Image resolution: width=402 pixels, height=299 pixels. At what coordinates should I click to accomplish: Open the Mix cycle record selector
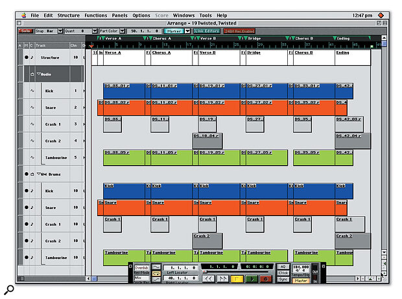pyautogui.click(x=141, y=278)
